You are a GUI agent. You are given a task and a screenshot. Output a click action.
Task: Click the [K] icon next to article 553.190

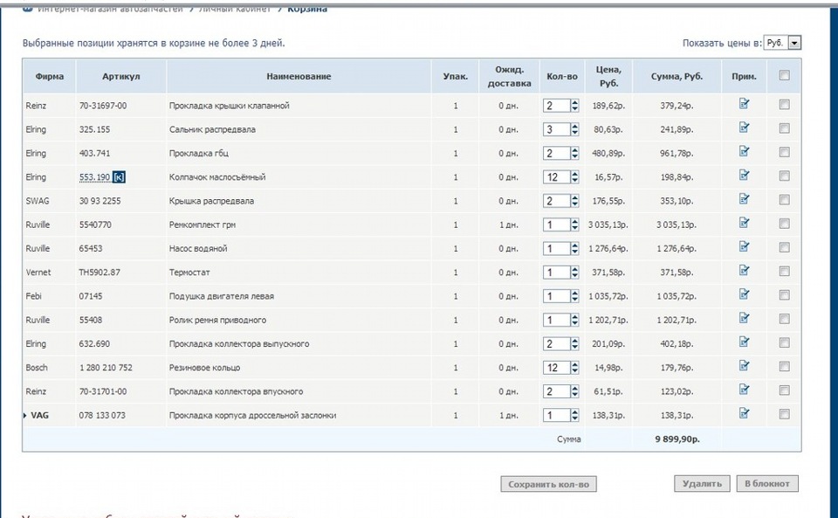120,177
